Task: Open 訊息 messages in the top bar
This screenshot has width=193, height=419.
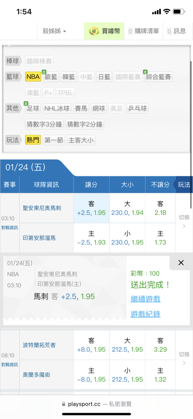Action: 176,31
